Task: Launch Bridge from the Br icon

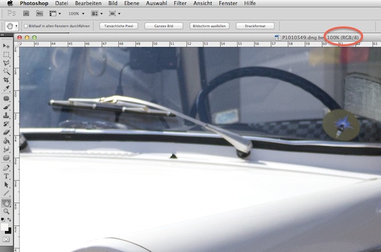Action: [x=27, y=13]
